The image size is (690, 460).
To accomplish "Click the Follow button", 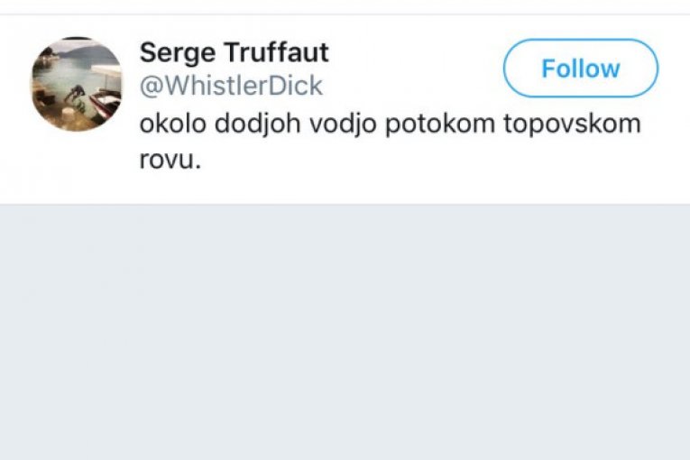I will coord(580,69).
